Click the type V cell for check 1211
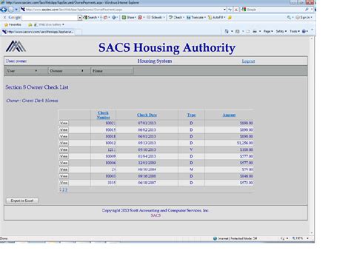Screen dimensions: 351x270 coord(191,149)
